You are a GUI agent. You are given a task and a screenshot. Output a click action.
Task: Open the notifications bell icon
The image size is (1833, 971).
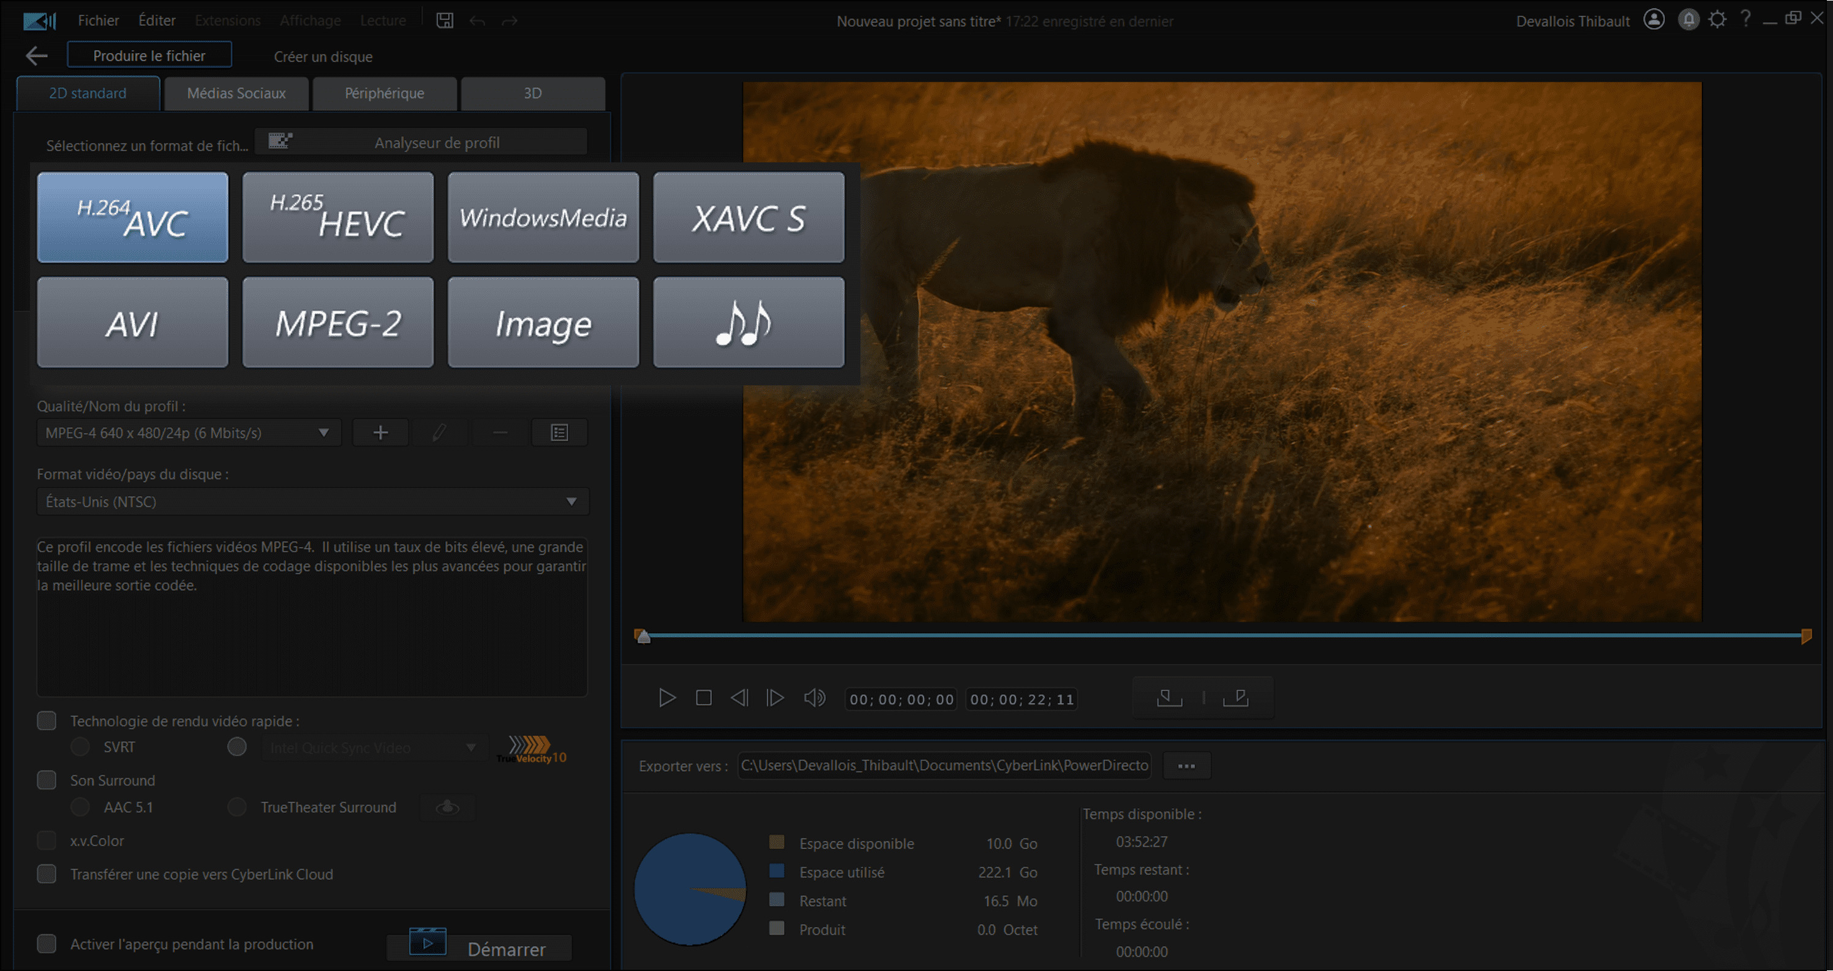tap(1688, 20)
